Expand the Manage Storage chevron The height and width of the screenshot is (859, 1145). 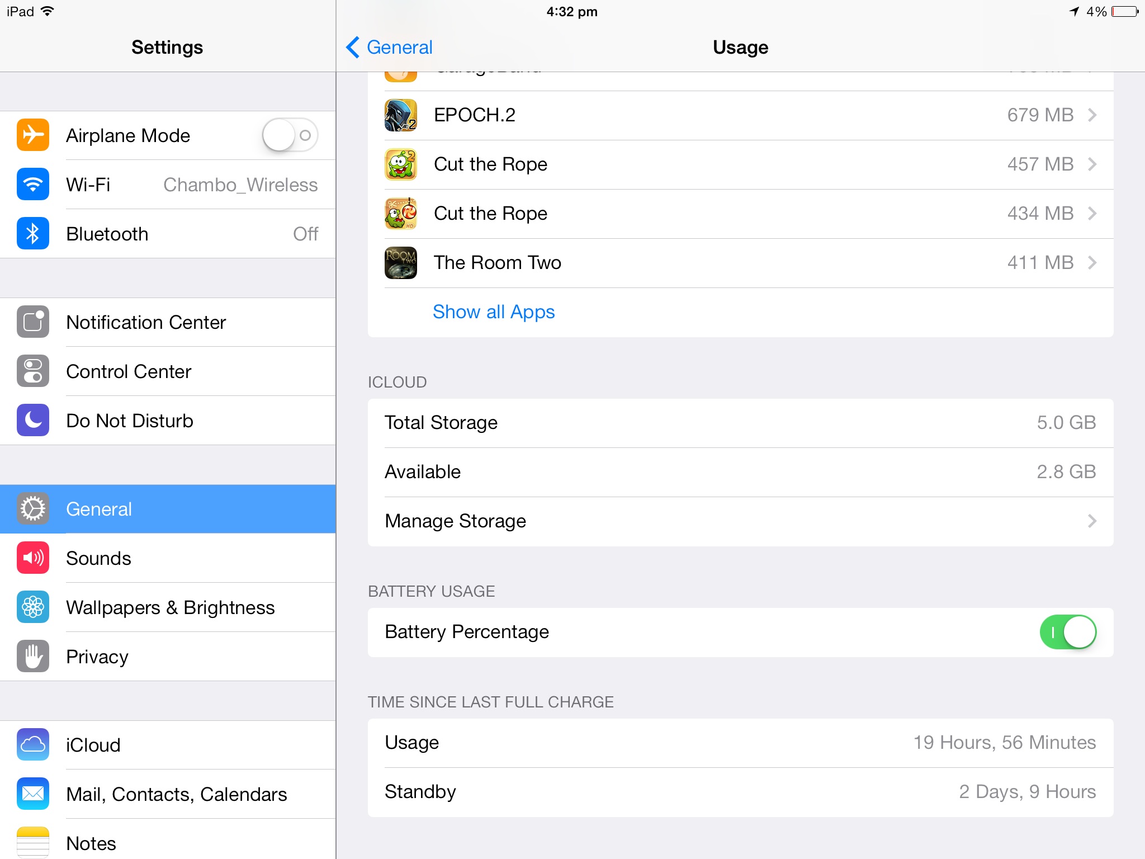(x=1092, y=521)
